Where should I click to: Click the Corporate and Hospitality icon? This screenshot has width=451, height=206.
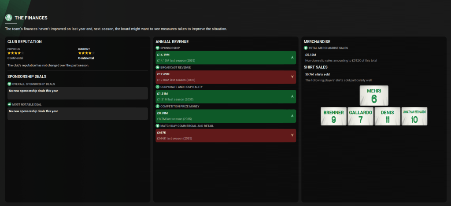pyautogui.click(x=158, y=87)
